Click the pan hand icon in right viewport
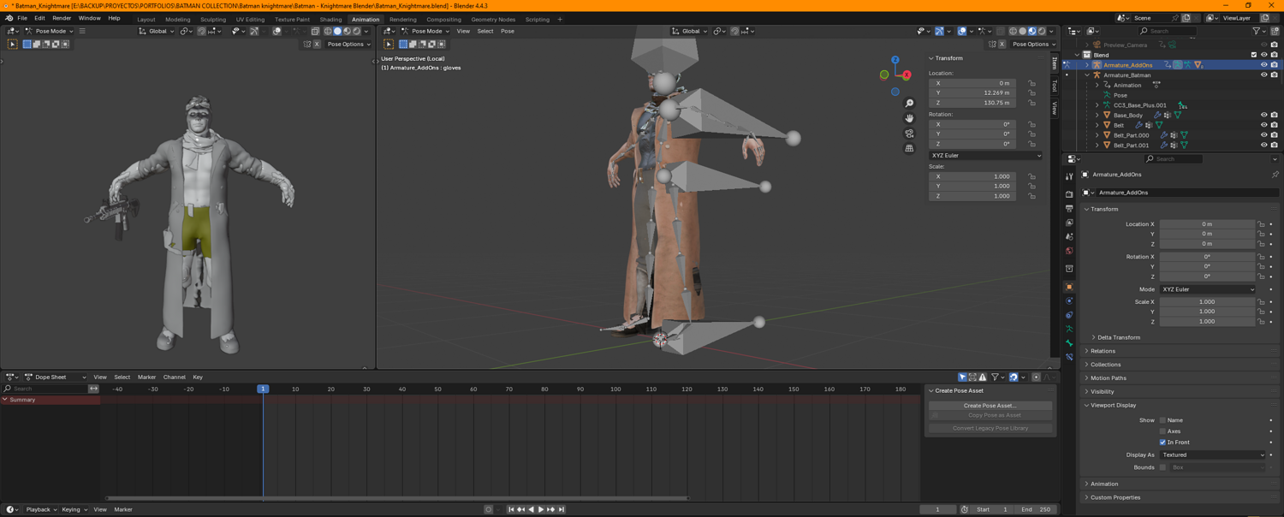The image size is (1284, 517). coord(909,118)
